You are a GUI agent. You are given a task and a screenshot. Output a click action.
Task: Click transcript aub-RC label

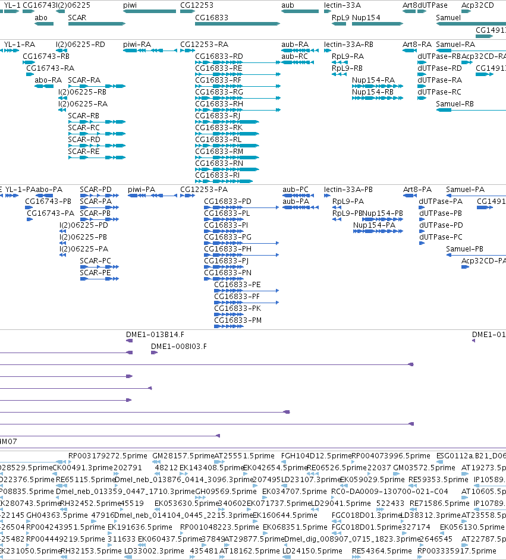pos(294,56)
